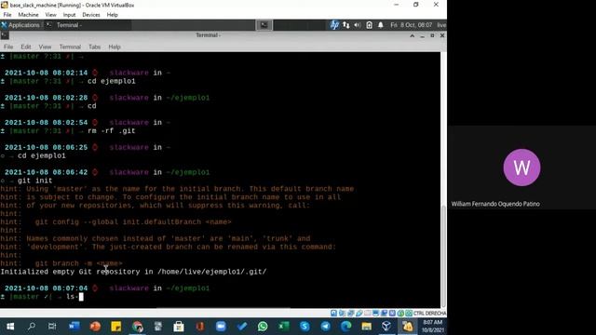Open the VirtualBox Help menu
This screenshot has width=596, height=335.
coord(112,15)
